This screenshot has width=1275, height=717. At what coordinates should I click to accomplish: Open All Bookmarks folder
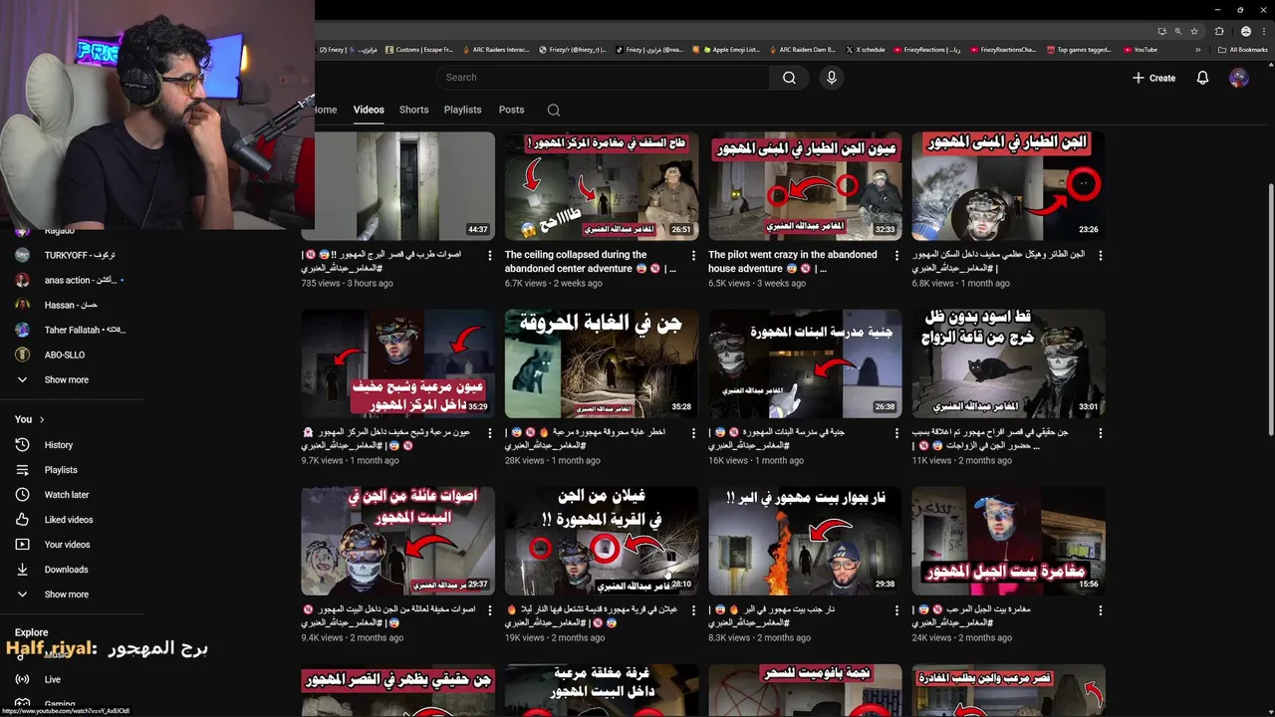point(1242,50)
